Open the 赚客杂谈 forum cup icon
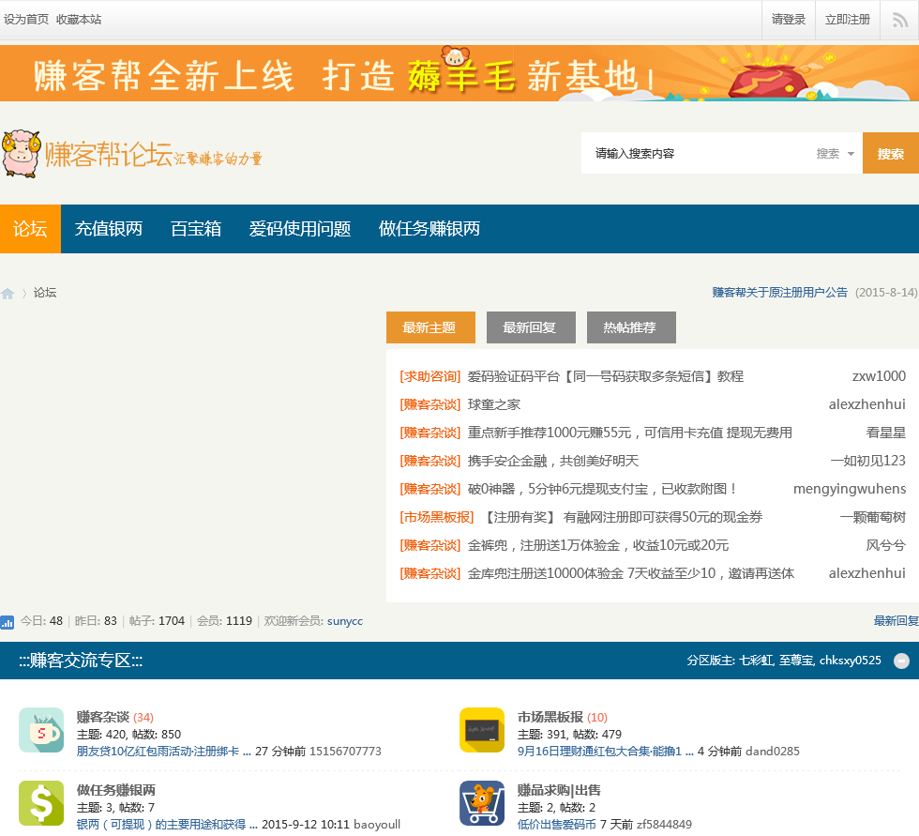Image resolution: width=919 pixels, height=836 pixels. tap(41, 730)
